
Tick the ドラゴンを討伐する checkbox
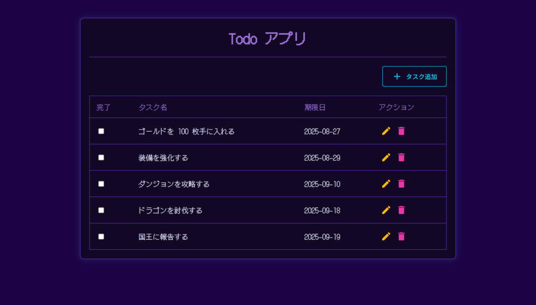click(101, 210)
